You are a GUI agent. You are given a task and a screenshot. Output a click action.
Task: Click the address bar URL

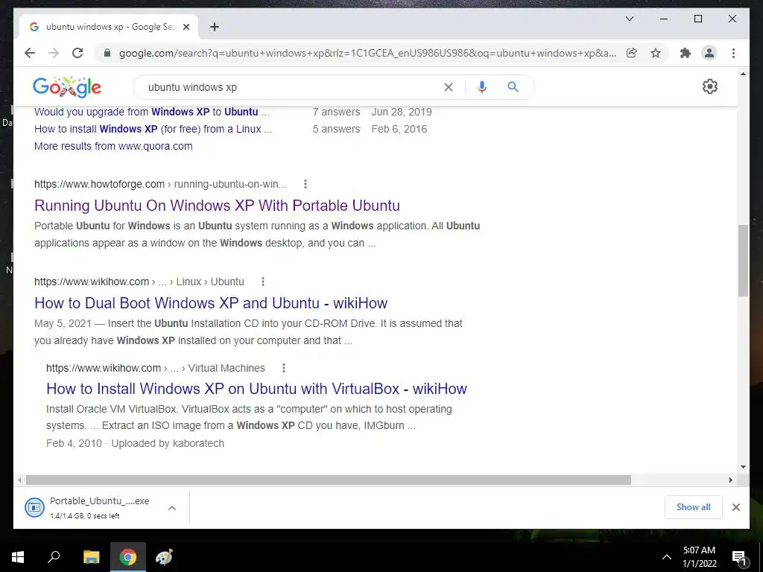pos(367,53)
